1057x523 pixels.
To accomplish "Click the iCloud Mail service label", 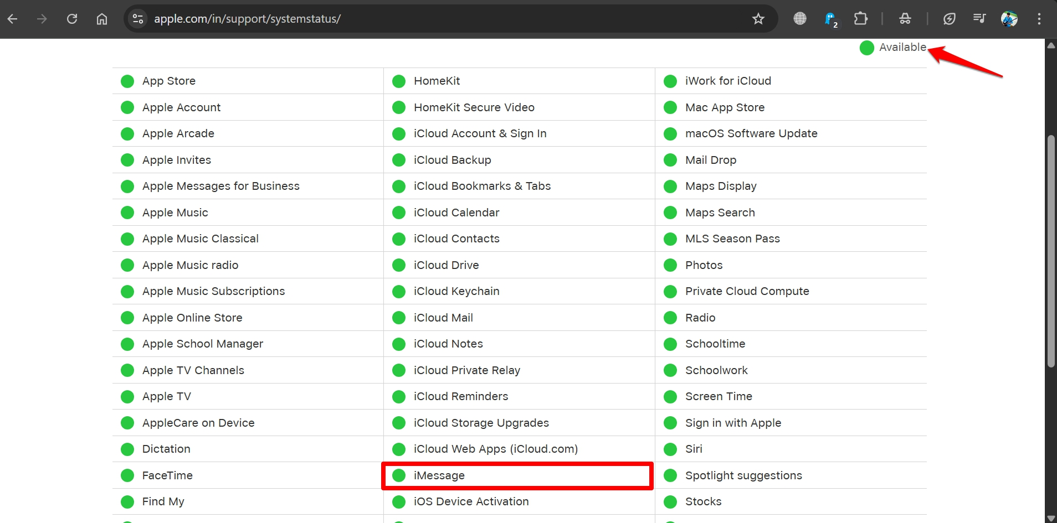I will 443,318.
